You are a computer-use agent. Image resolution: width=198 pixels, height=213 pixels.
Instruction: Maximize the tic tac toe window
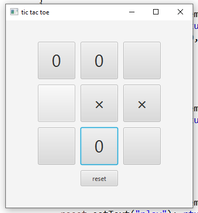pyautogui.click(x=156, y=12)
